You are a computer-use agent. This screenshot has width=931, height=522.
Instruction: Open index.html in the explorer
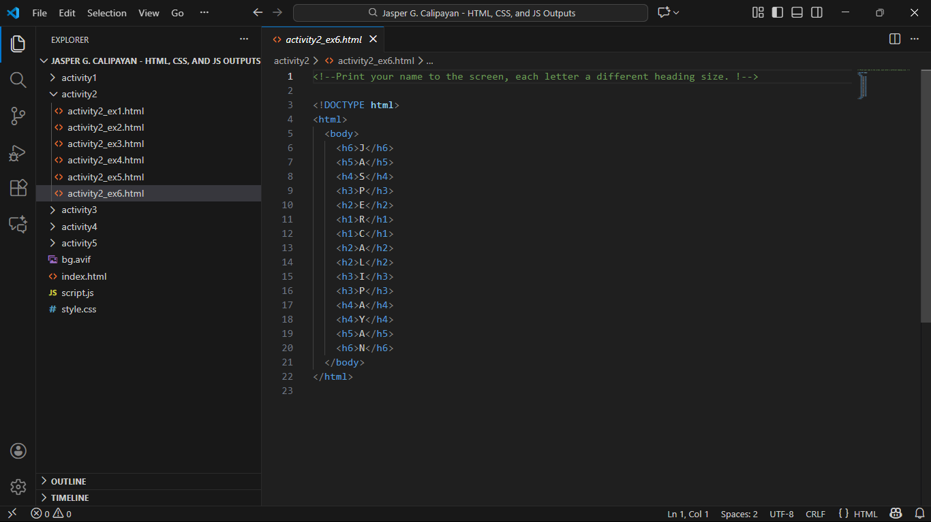84,276
